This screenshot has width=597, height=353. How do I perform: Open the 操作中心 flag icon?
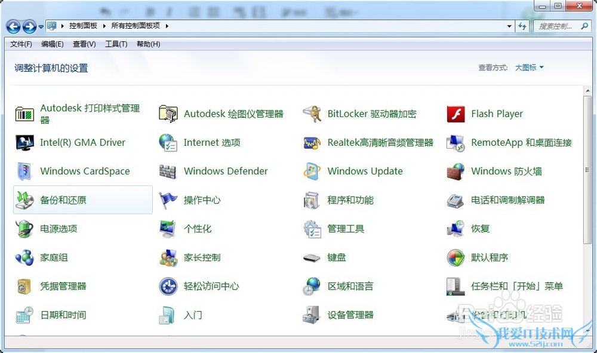coord(168,200)
